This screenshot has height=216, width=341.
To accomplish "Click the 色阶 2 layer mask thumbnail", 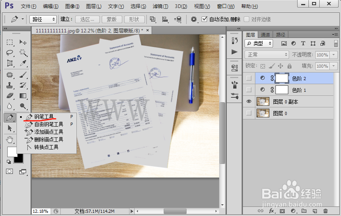I will click(282, 78).
